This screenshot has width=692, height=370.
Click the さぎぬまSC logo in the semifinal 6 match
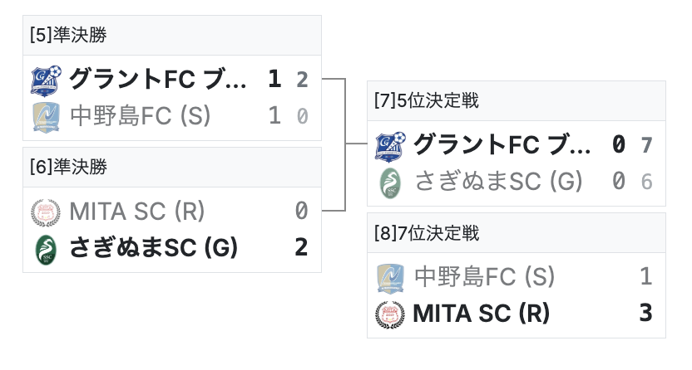point(45,248)
